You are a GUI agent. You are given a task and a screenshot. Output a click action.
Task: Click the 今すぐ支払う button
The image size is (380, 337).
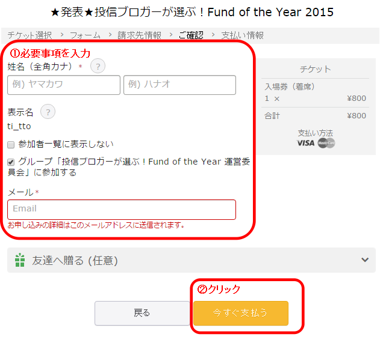240,313
